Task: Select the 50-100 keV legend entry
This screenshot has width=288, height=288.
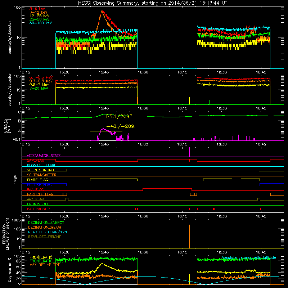Action: (41, 23)
